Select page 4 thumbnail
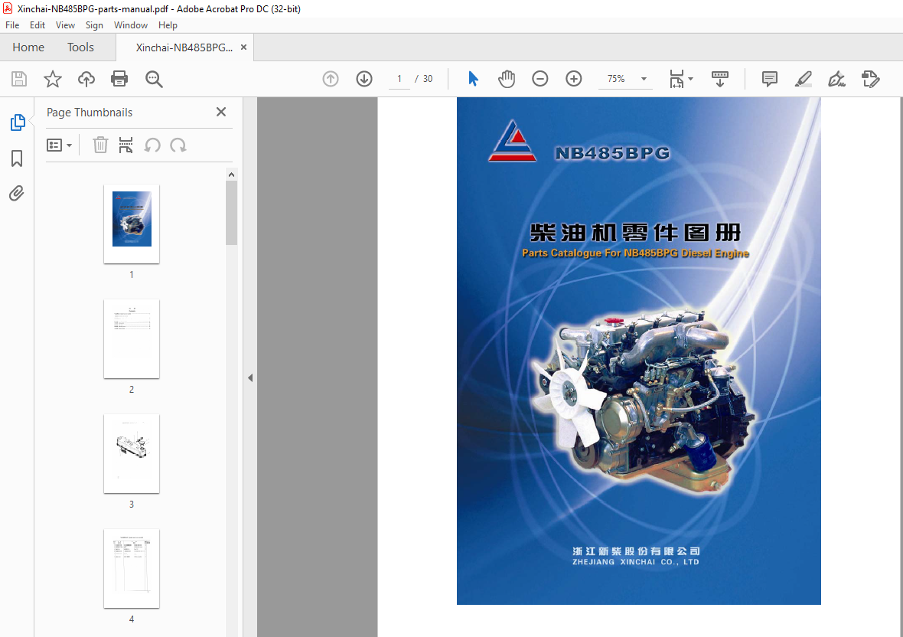 [132, 568]
